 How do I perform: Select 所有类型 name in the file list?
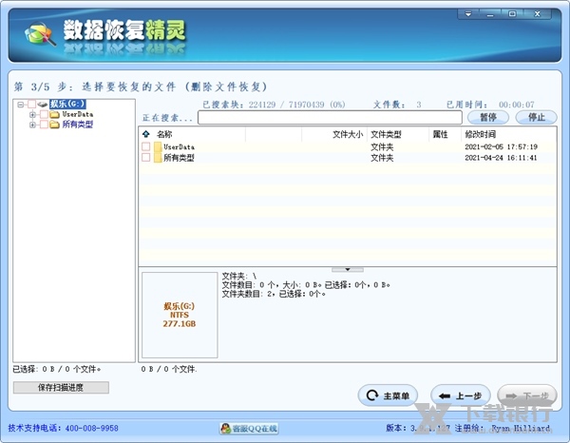[179, 158]
